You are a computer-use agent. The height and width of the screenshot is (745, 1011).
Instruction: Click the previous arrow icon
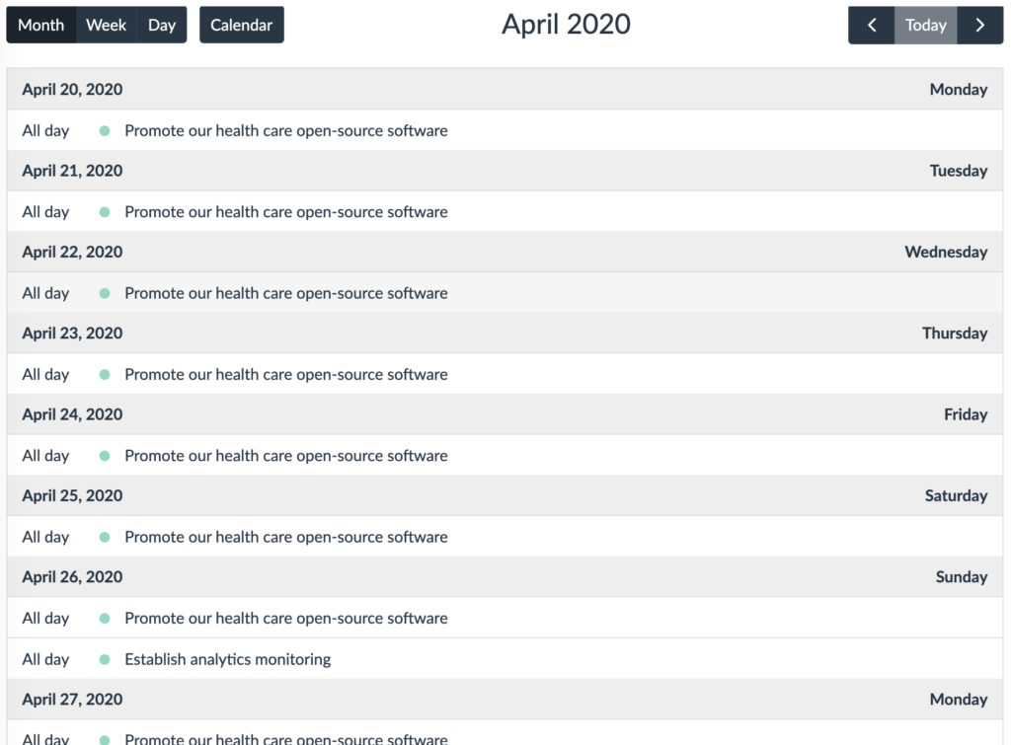click(x=871, y=25)
